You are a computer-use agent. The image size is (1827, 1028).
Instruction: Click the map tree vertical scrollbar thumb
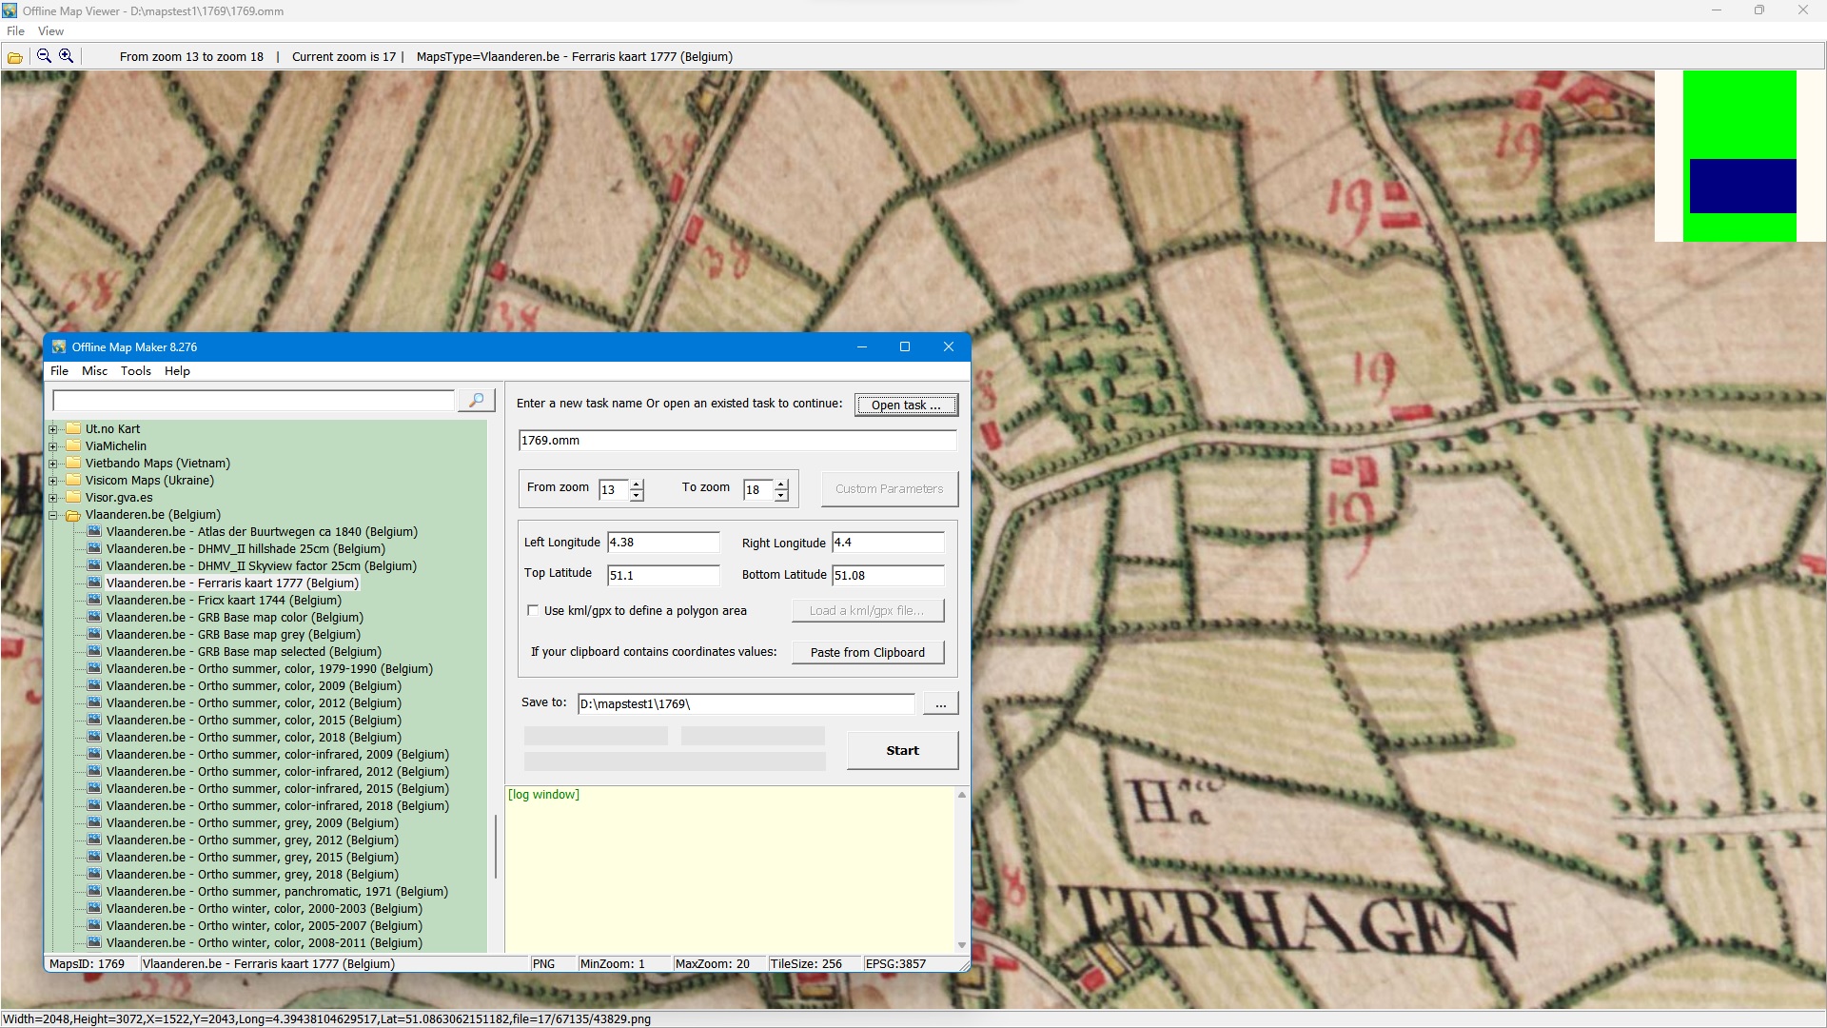click(495, 847)
